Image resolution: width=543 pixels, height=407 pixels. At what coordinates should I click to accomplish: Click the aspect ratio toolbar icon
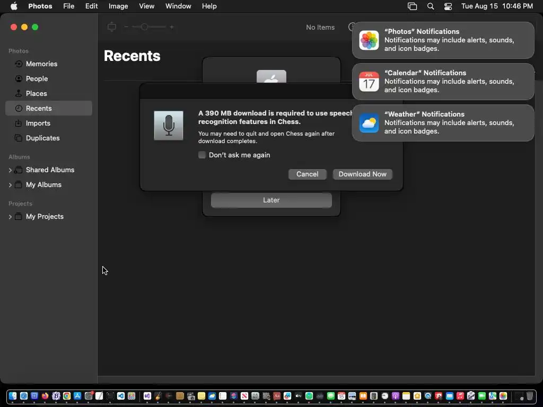click(x=111, y=26)
